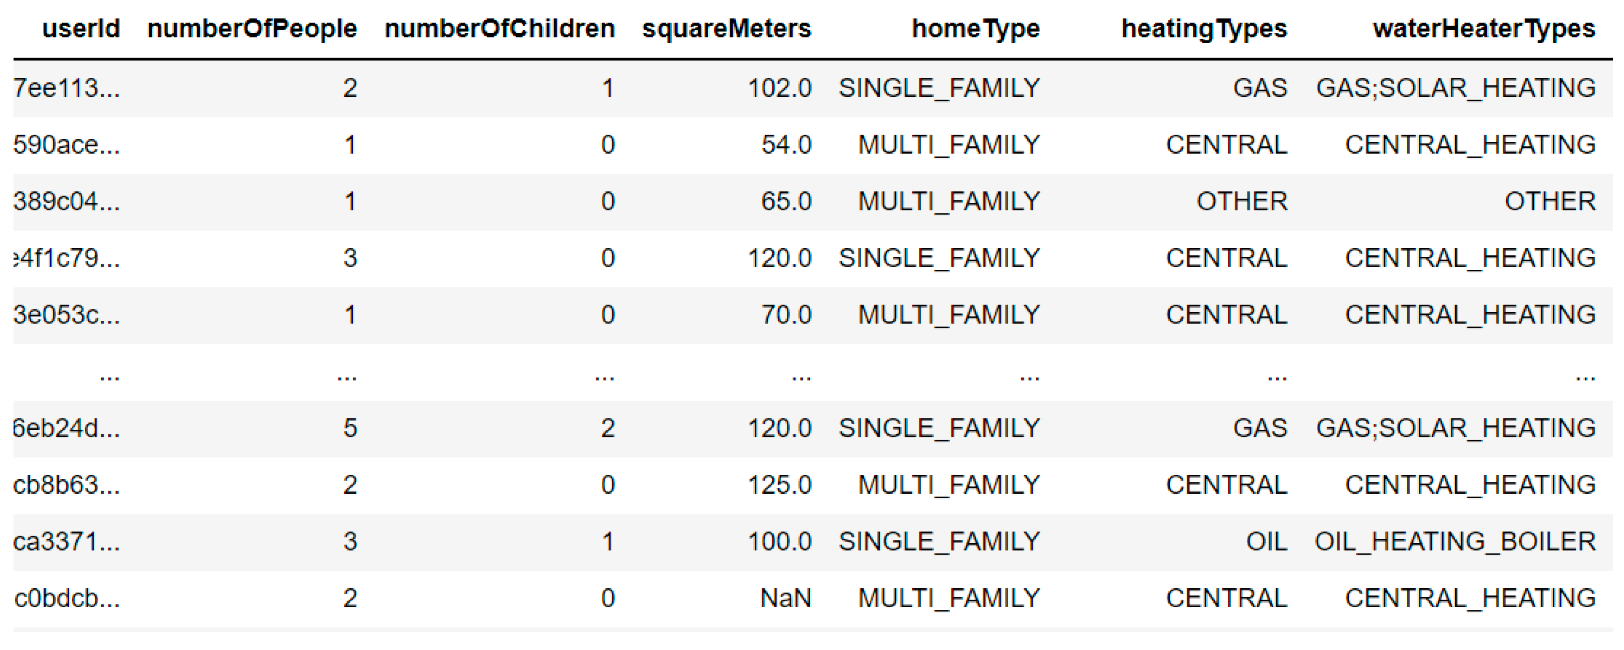Click the userId cell c0bdcb...
This screenshot has width=1624, height=650.
67,598
